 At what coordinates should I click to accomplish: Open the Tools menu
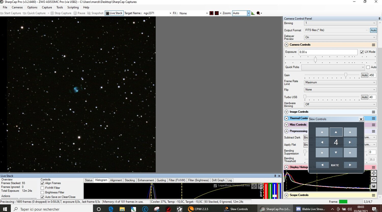click(60, 7)
